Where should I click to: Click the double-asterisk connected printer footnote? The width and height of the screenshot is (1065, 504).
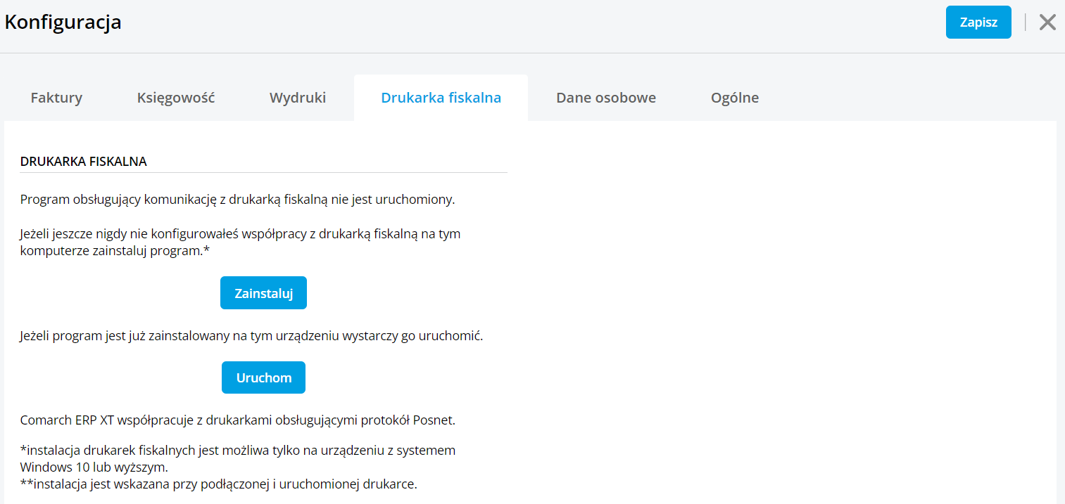coord(218,484)
